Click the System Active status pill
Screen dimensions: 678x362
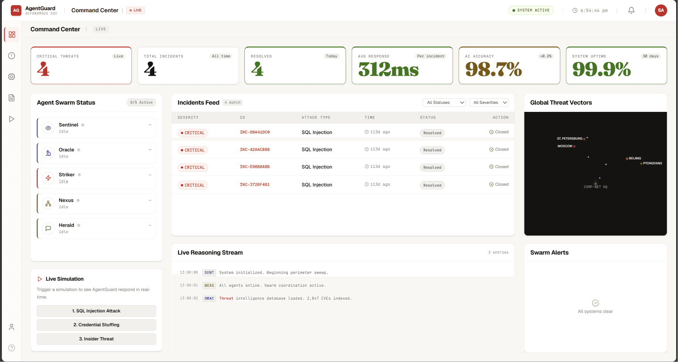(531, 10)
